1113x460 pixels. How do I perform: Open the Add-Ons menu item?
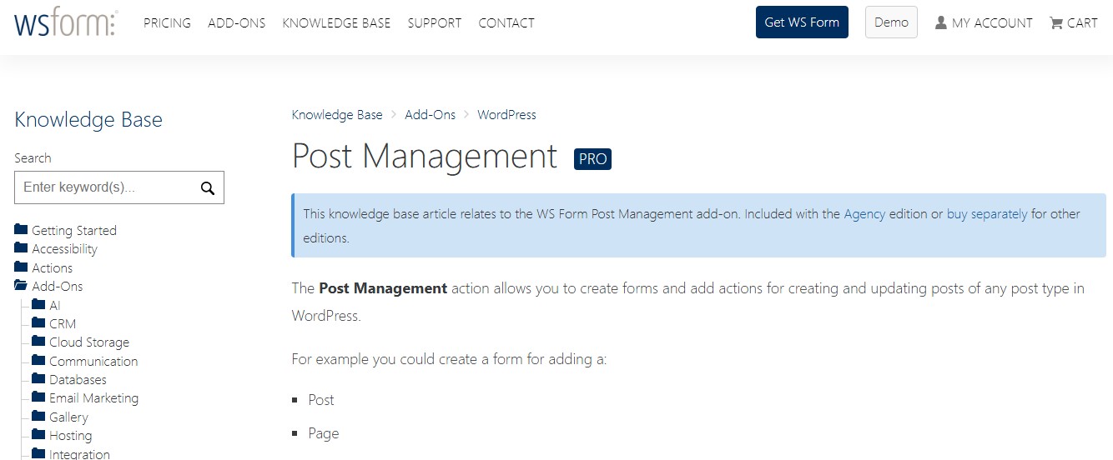pos(237,22)
